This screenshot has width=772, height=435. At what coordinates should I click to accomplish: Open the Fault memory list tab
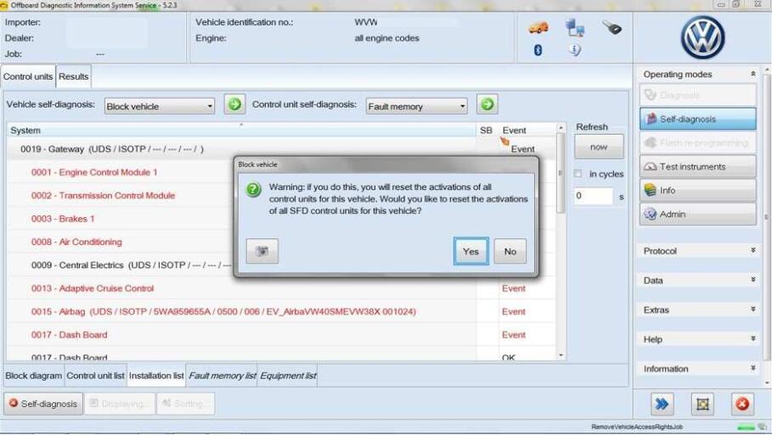[x=223, y=376]
